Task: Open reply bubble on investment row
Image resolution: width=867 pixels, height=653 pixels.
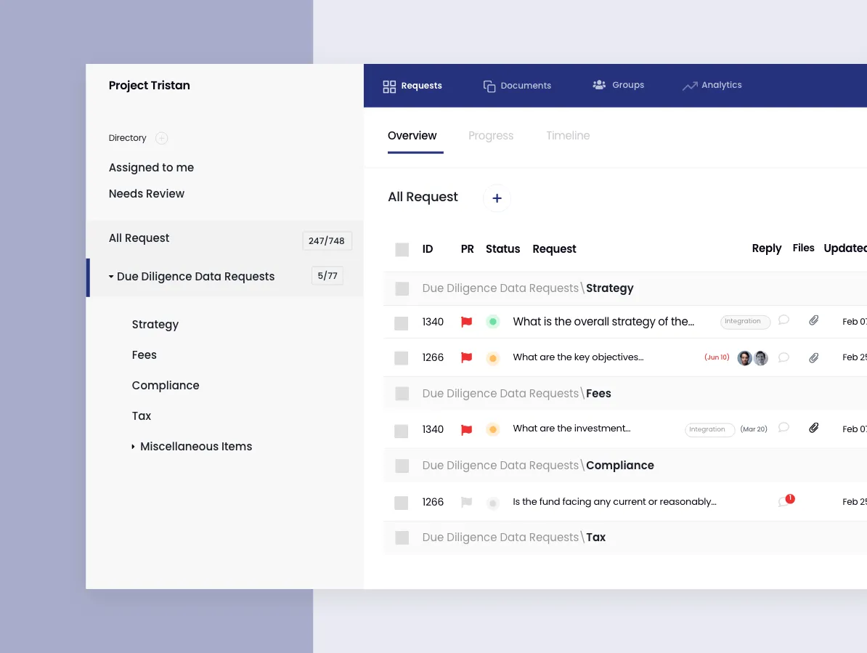Action: [783, 427]
